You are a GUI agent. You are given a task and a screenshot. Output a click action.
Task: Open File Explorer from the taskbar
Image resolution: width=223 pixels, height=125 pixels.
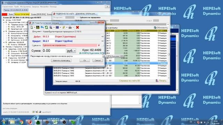click(x=12, y=122)
